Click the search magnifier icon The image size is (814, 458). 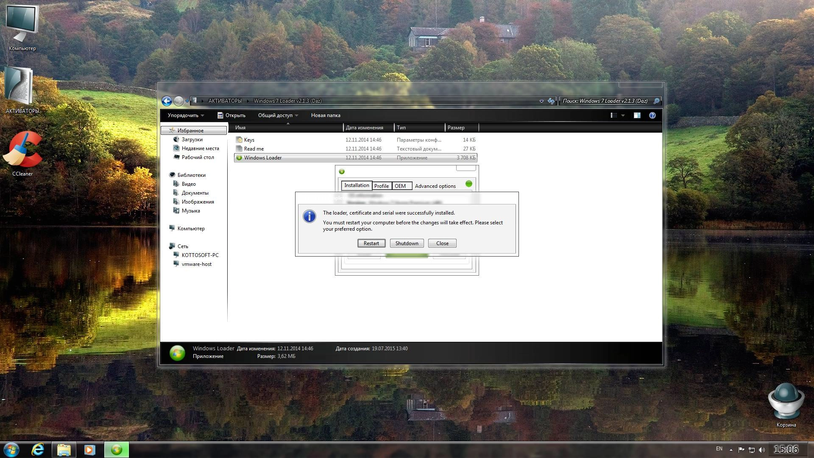656,101
